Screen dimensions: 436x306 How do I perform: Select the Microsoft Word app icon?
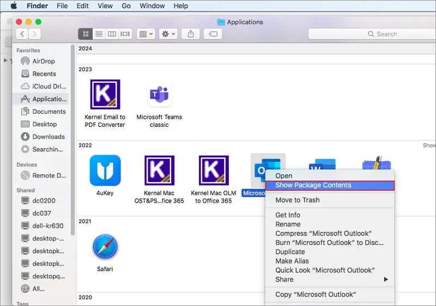(x=322, y=164)
